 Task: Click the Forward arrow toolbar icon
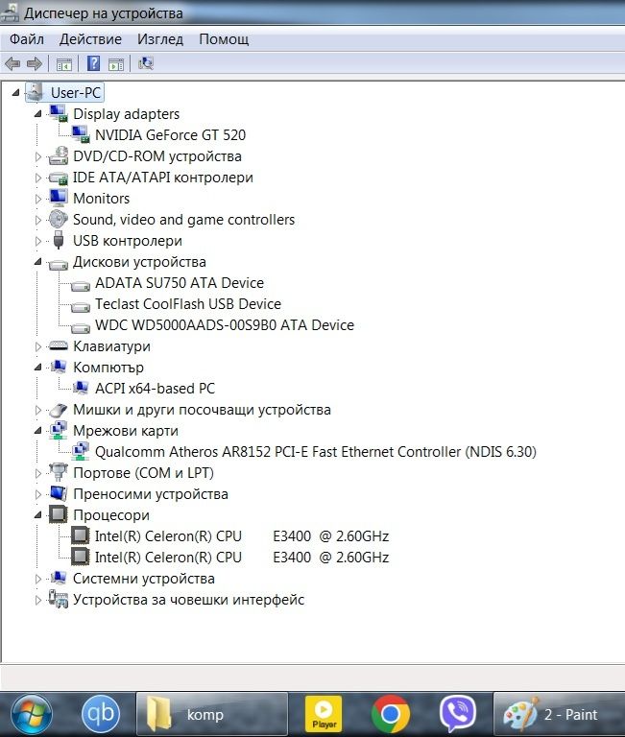(x=34, y=63)
